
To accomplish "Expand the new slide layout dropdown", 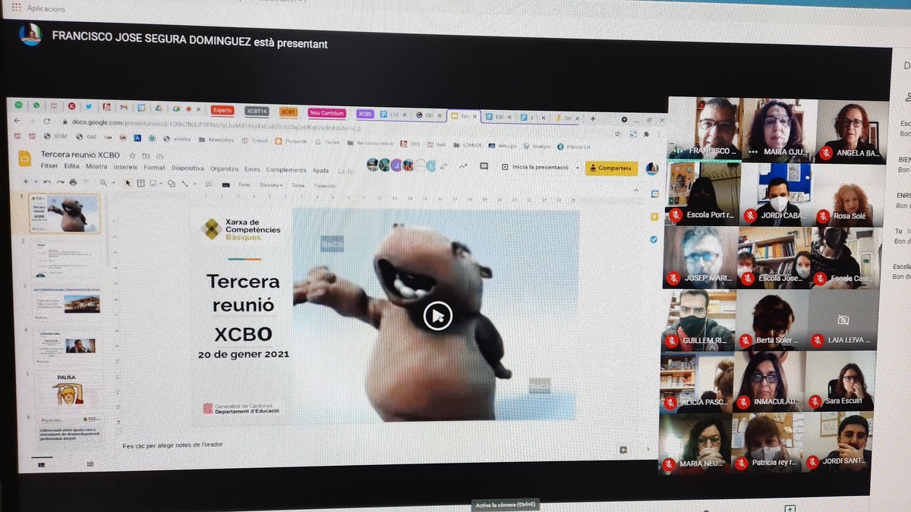I will coord(35,182).
